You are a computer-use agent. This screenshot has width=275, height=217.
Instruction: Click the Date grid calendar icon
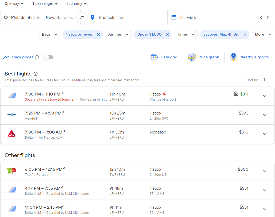pyautogui.click(x=154, y=57)
